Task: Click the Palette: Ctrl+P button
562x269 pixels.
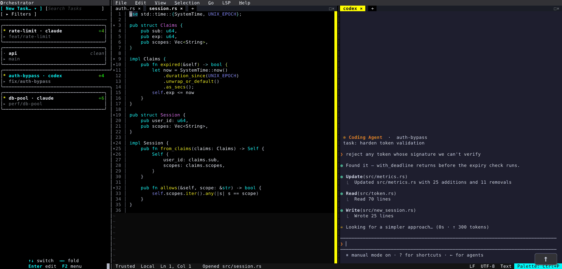Action: tap(538, 266)
